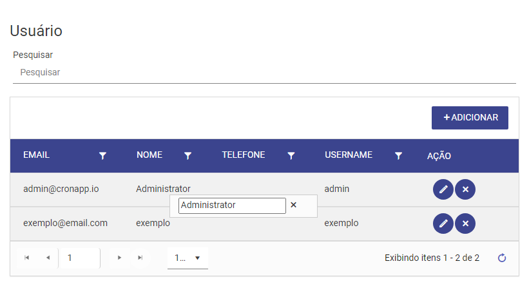Go to the next page
529x286 pixels.
[119, 258]
